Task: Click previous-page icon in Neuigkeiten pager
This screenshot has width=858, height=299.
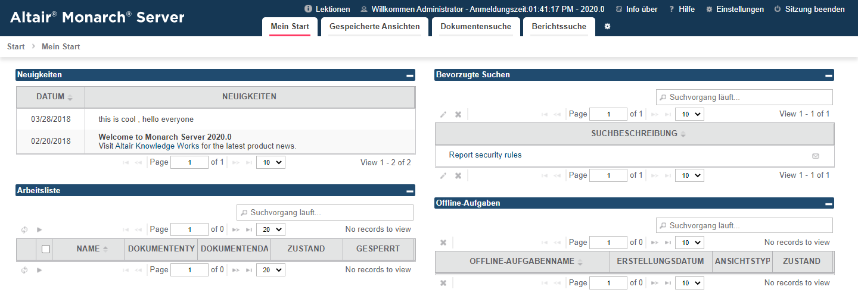Action: (x=139, y=162)
